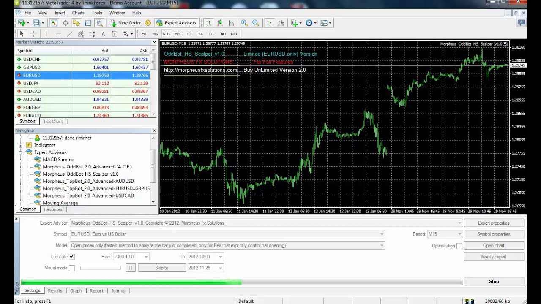Open the Tick Chart tab
Viewport: 541px width, 304px height.
pos(53,122)
